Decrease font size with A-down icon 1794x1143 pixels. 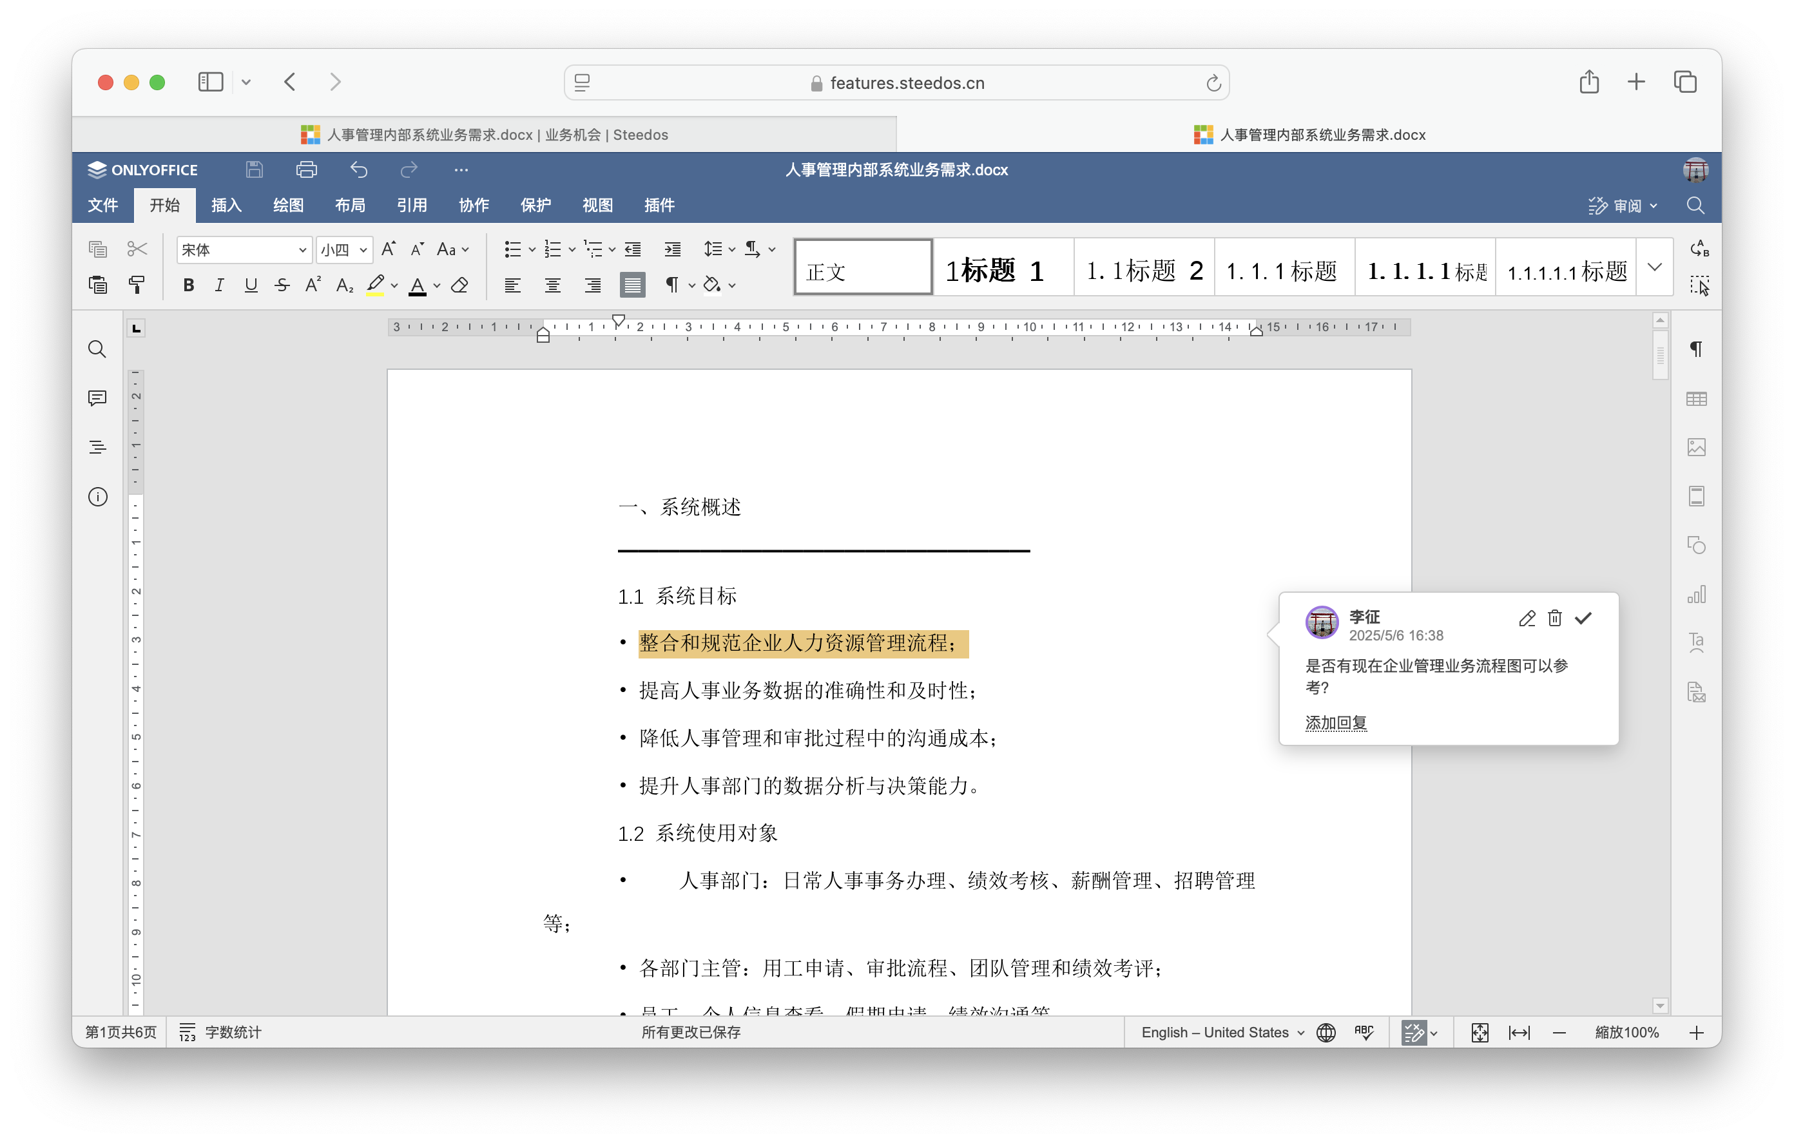[418, 249]
